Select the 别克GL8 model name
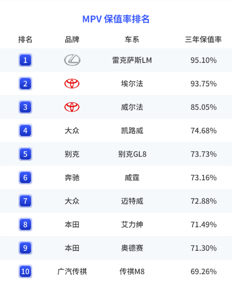This screenshot has width=232, height=283. [132, 154]
